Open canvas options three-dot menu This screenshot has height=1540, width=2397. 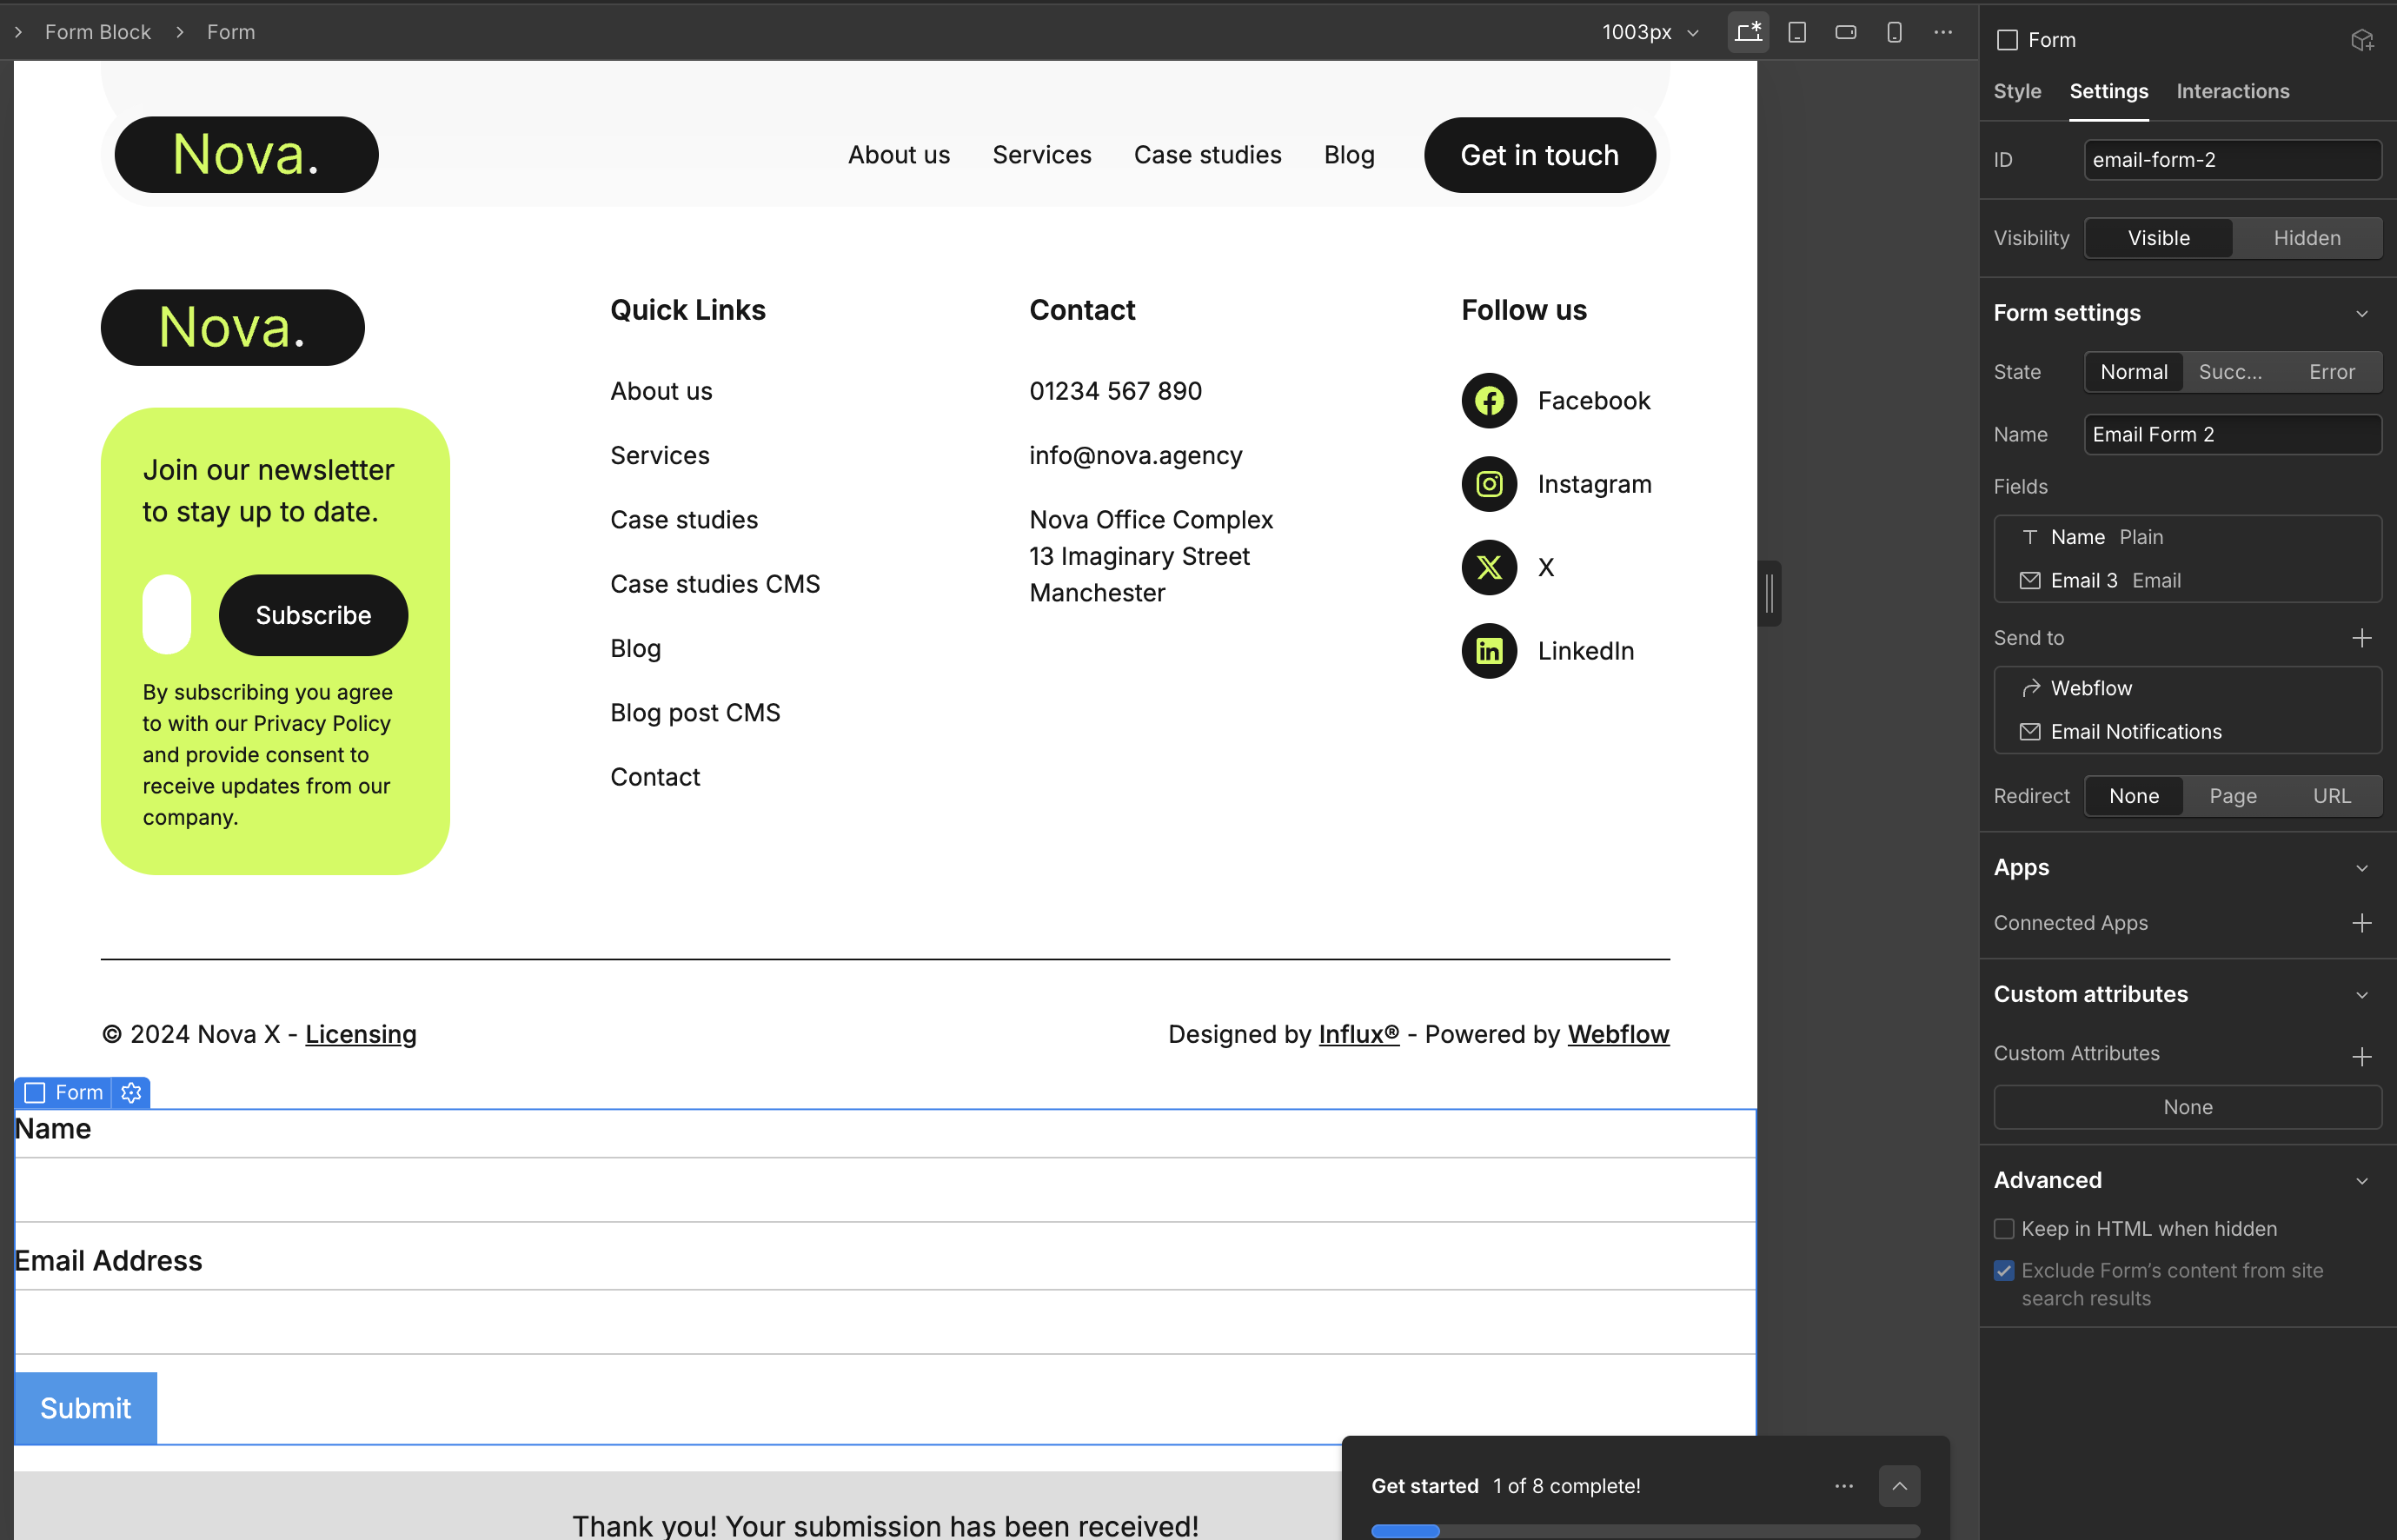click(x=1943, y=32)
